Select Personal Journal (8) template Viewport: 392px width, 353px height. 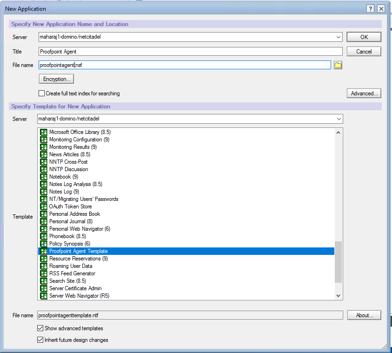186,221
